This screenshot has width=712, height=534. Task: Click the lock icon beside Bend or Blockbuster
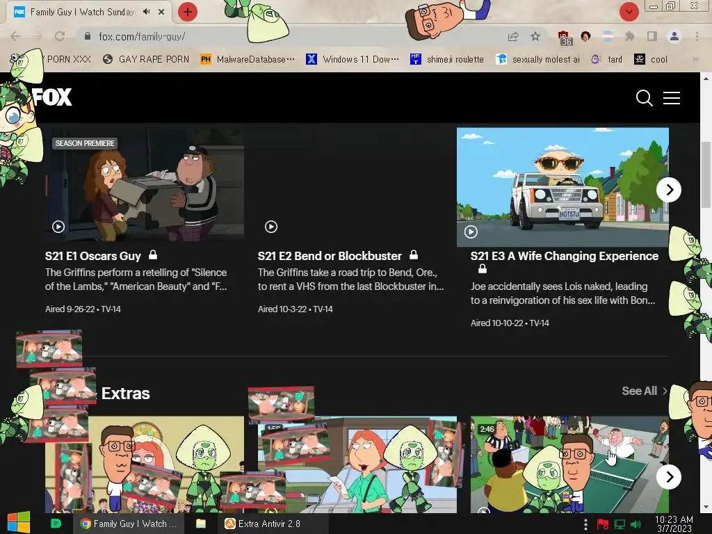[x=414, y=254]
